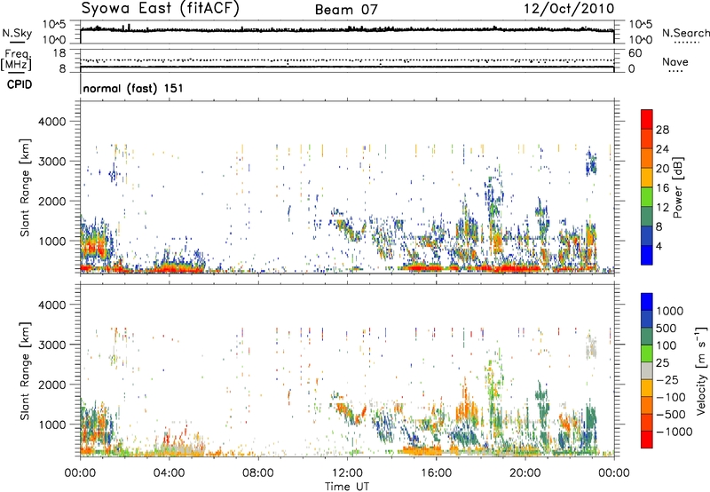Click the 'N.Sky' legend label

click(x=17, y=33)
